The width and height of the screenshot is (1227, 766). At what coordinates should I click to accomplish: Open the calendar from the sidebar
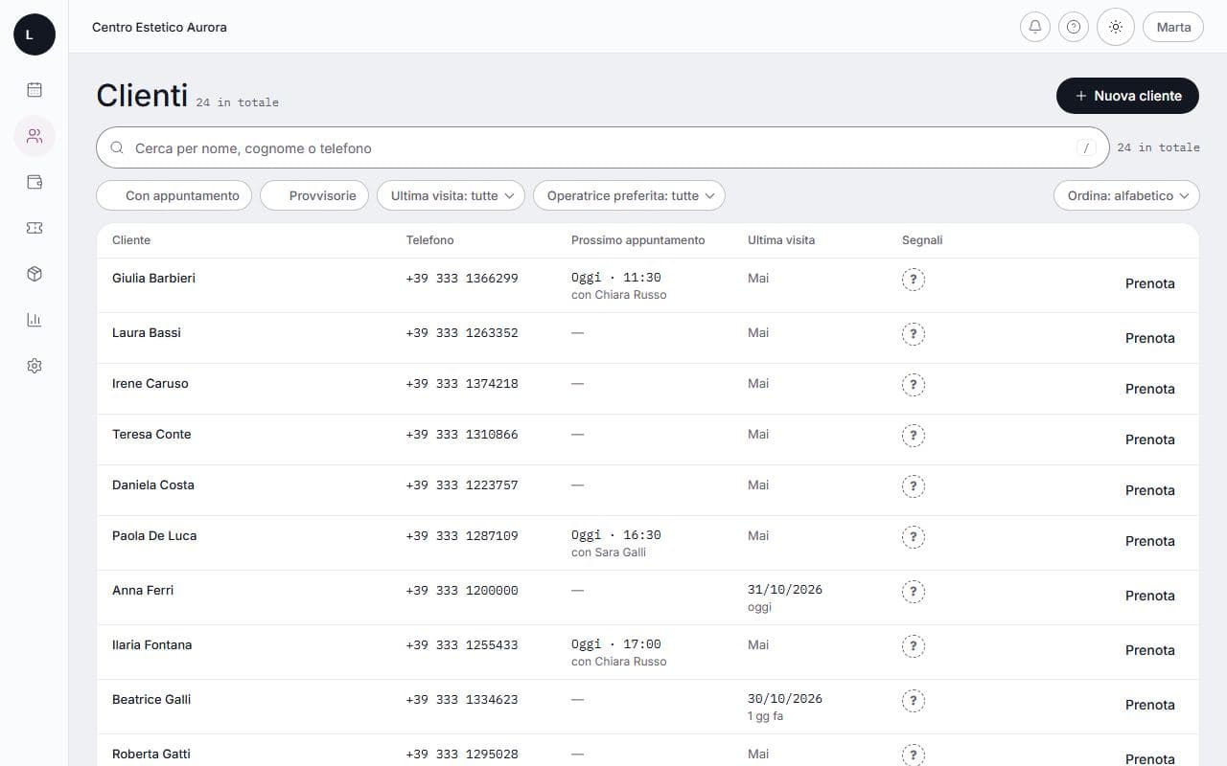[x=35, y=90]
